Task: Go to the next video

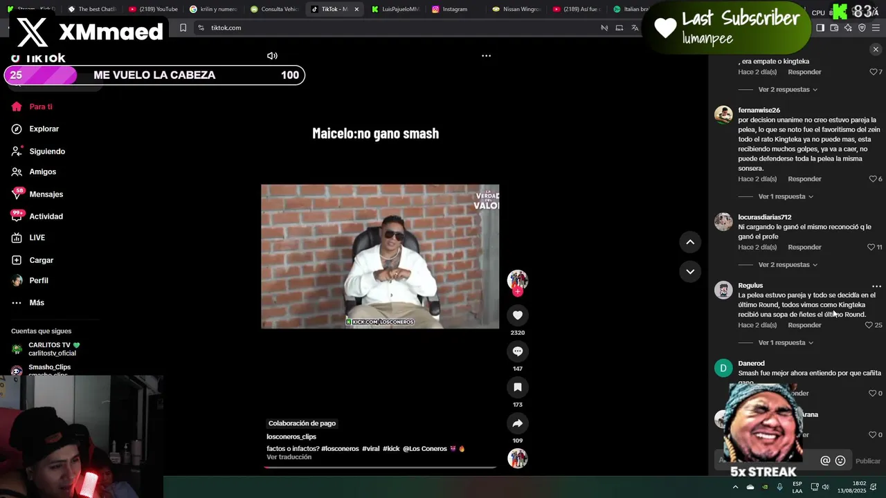Action: coord(690,272)
